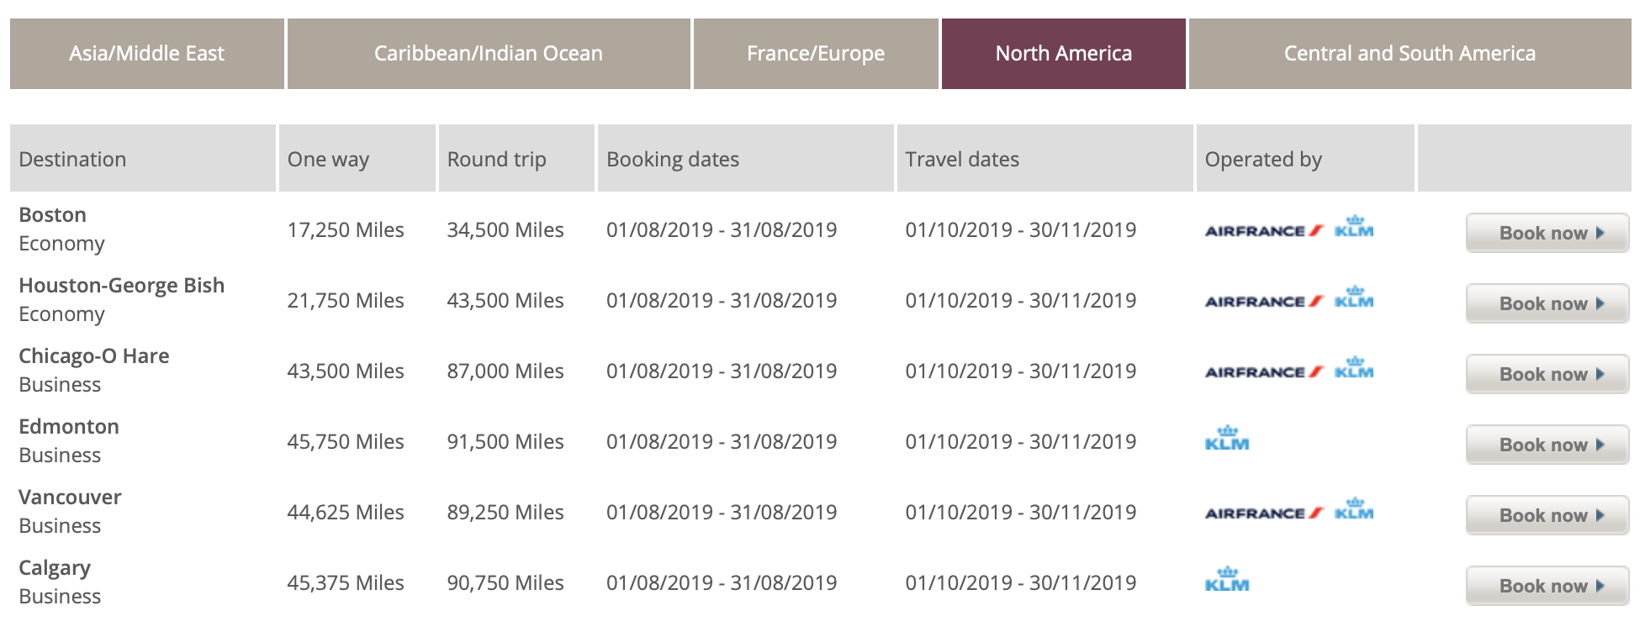The image size is (1645, 632).
Task: Click the KLM logo in Vancouver row
Action: 1354,509
